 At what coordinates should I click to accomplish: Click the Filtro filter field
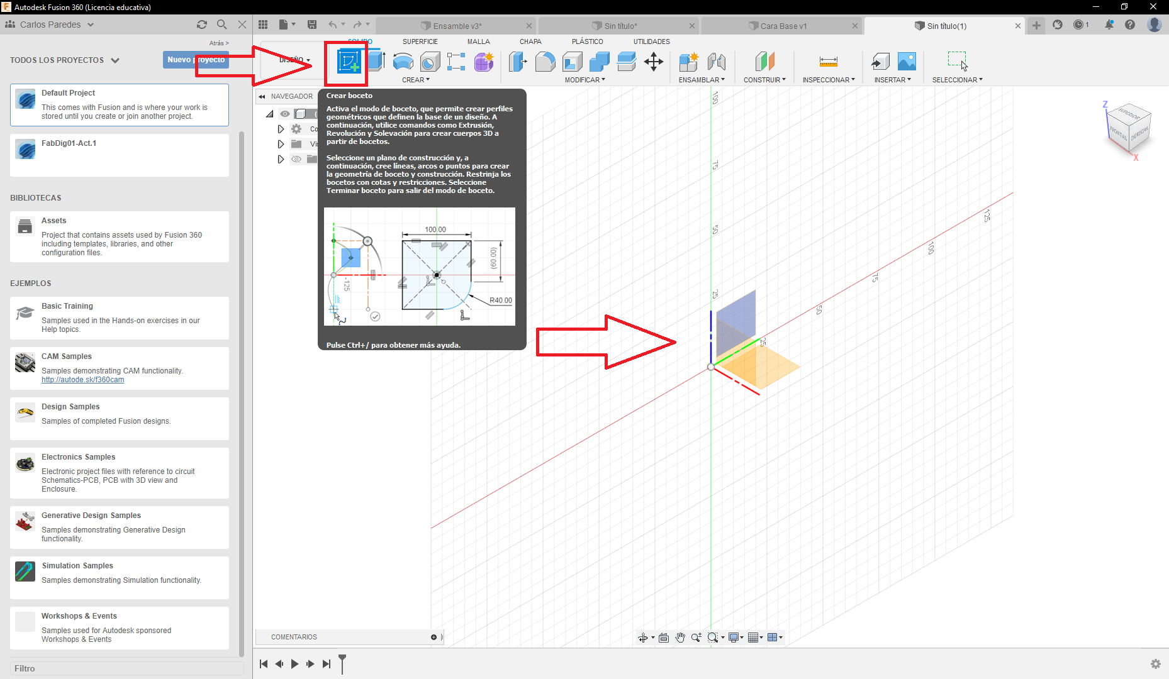(x=126, y=668)
